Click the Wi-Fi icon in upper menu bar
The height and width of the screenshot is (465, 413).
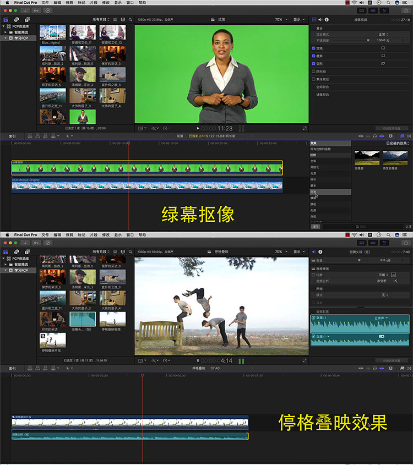click(354, 2)
